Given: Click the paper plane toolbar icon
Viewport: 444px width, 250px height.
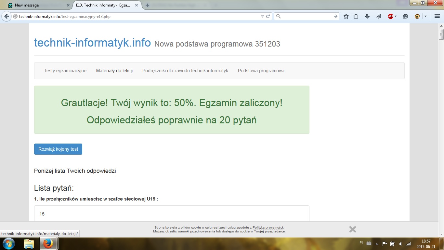Looking at the screenshot, I should click(x=378, y=16).
